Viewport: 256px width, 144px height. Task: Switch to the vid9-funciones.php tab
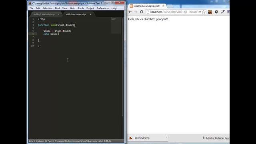(x=76, y=14)
